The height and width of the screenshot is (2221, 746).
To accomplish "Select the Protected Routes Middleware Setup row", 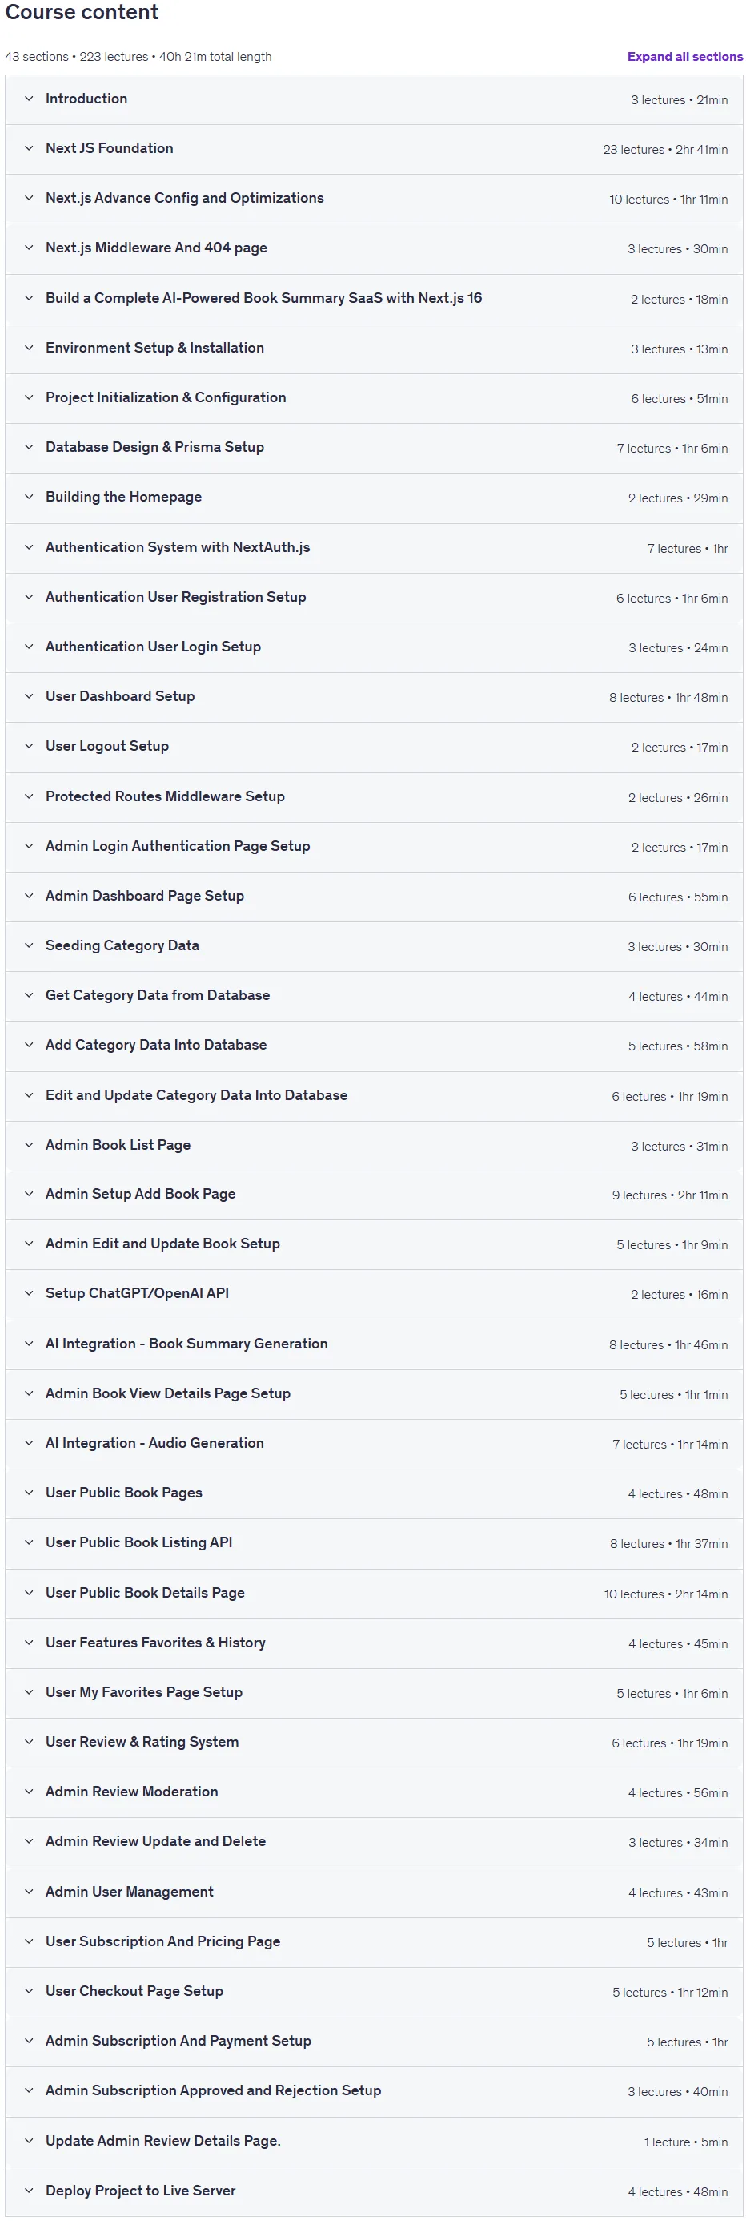I will 374,796.
